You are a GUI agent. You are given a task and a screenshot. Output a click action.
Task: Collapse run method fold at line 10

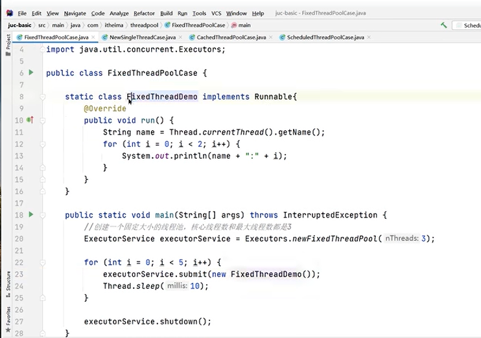pyautogui.click(x=42, y=120)
